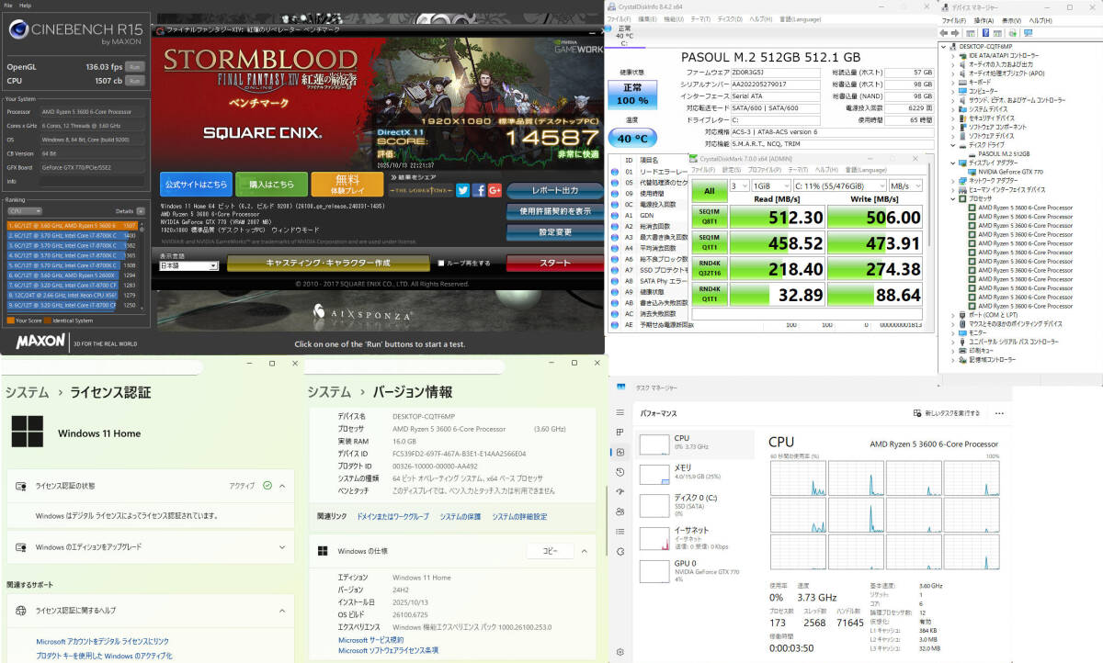1103x663 pixels.
Task: Open CrystalDiskMark test count dropdown showing 3
Action: pos(738,185)
